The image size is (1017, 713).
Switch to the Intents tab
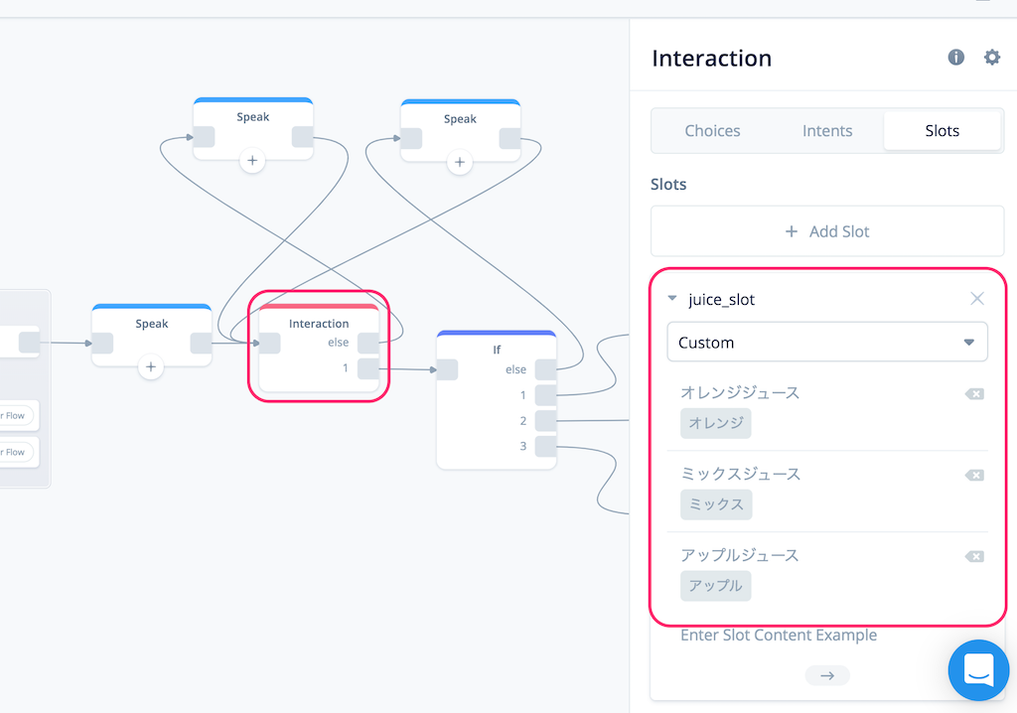(827, 131)
